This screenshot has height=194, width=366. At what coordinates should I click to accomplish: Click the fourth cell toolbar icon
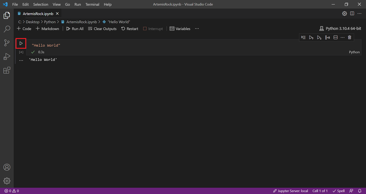(x=327, y=37)
